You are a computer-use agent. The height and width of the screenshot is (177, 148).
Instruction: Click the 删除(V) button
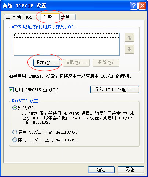click(x=106, y=63)
